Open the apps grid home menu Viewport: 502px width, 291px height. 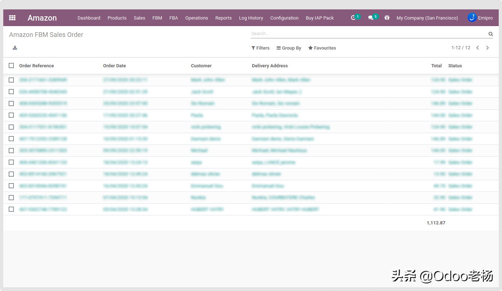12,18
